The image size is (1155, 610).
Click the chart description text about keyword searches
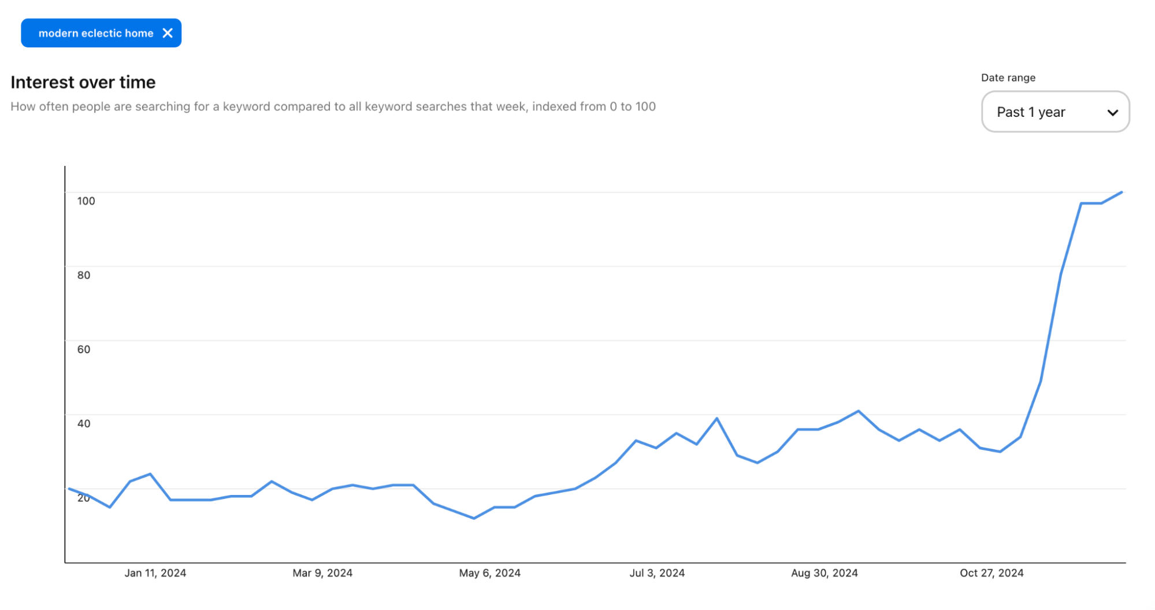pyautogui.click(x=333, y=106)
